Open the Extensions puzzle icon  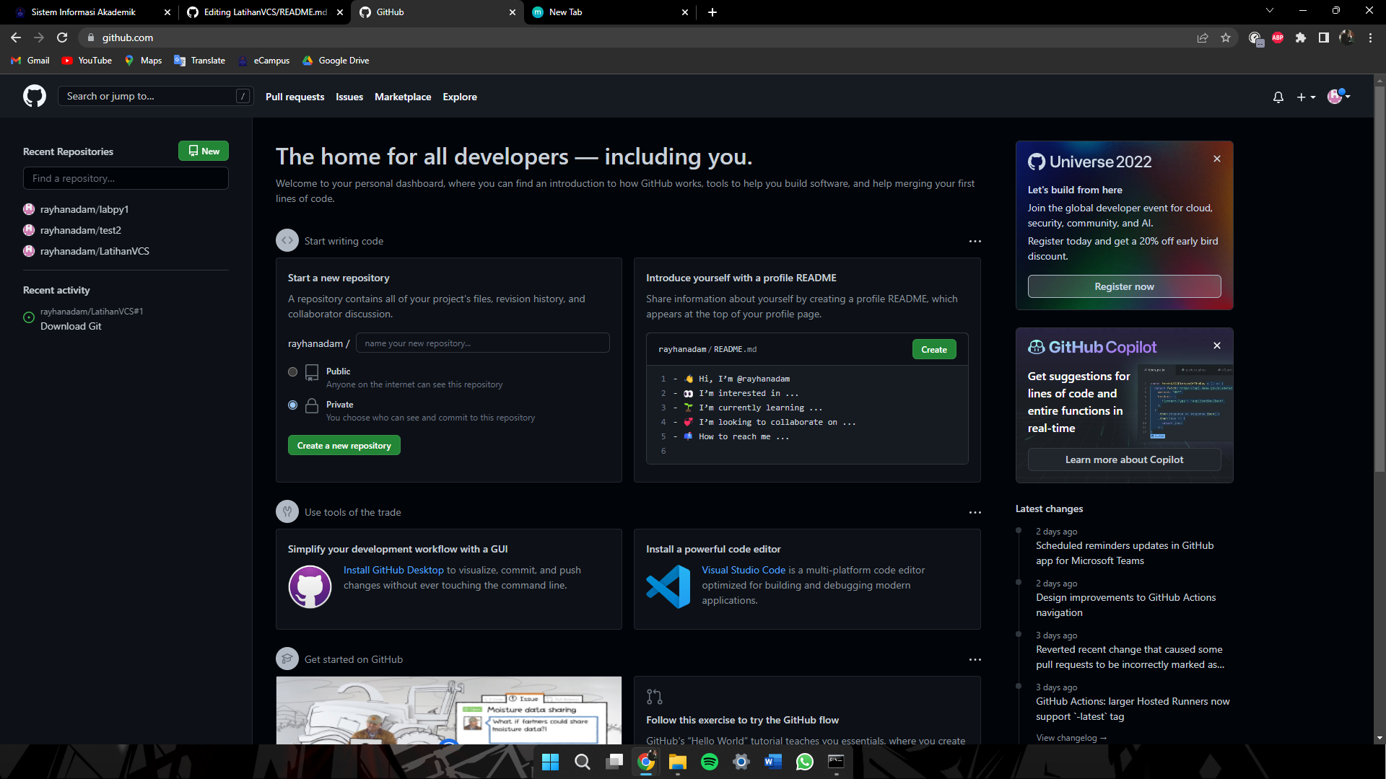pyautogui.click(x=1301, y=38)
